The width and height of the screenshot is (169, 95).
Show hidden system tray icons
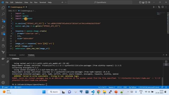tap(128, 92)
